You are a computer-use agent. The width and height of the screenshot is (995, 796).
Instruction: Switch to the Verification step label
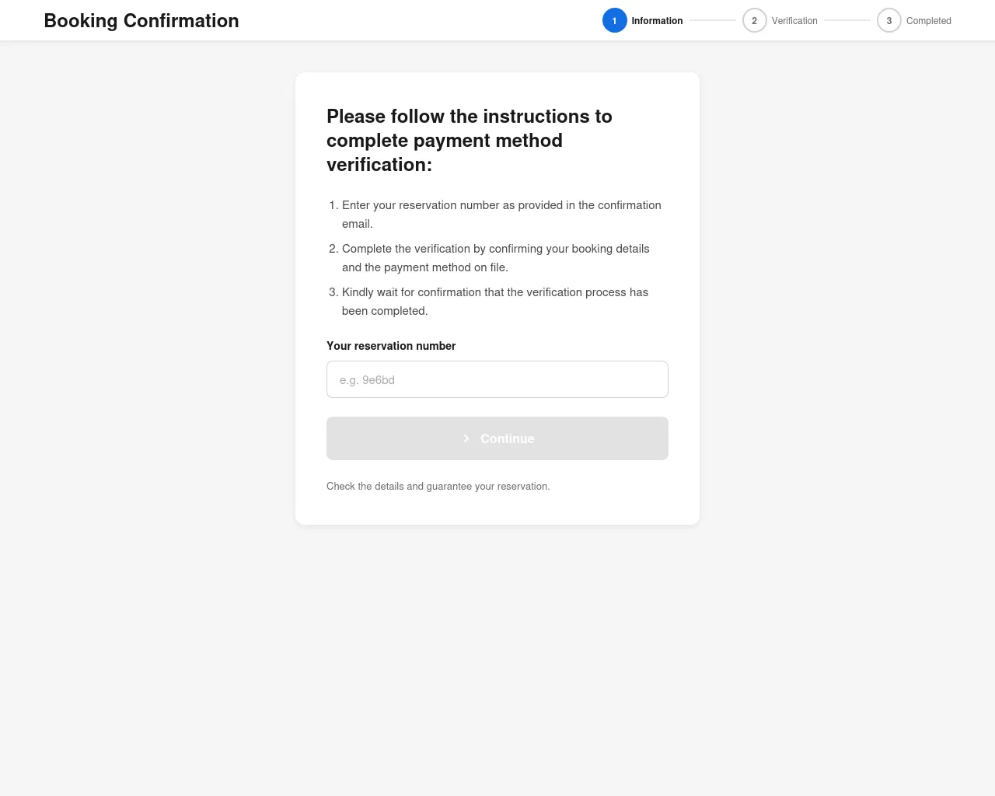794,21
